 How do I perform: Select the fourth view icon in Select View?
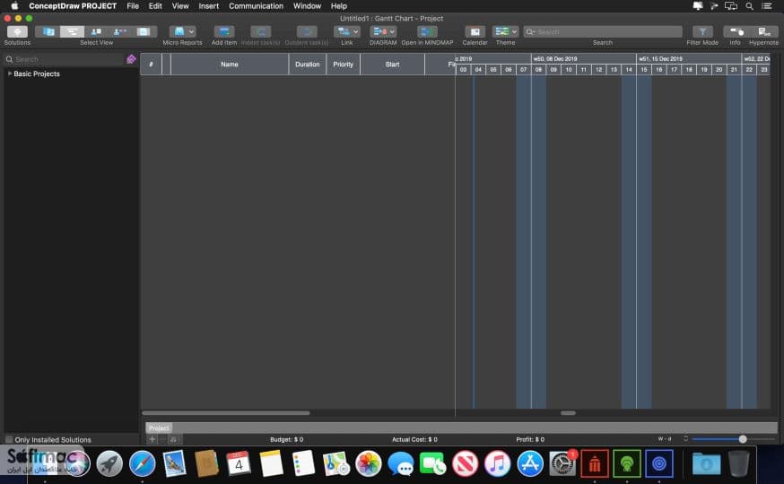coord(119,31)
